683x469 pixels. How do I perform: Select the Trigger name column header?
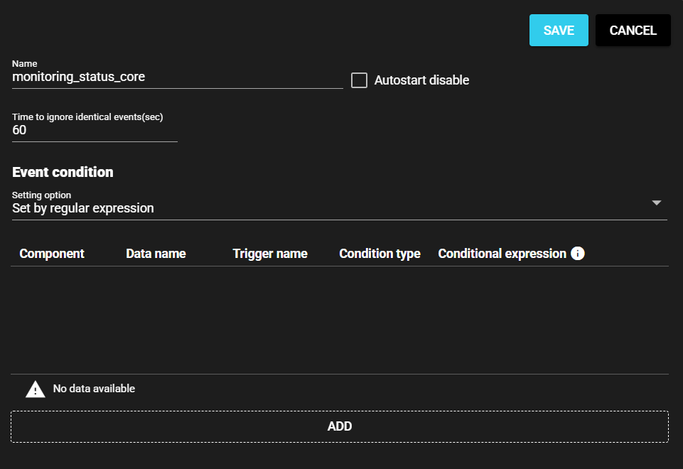pos(270,254)
